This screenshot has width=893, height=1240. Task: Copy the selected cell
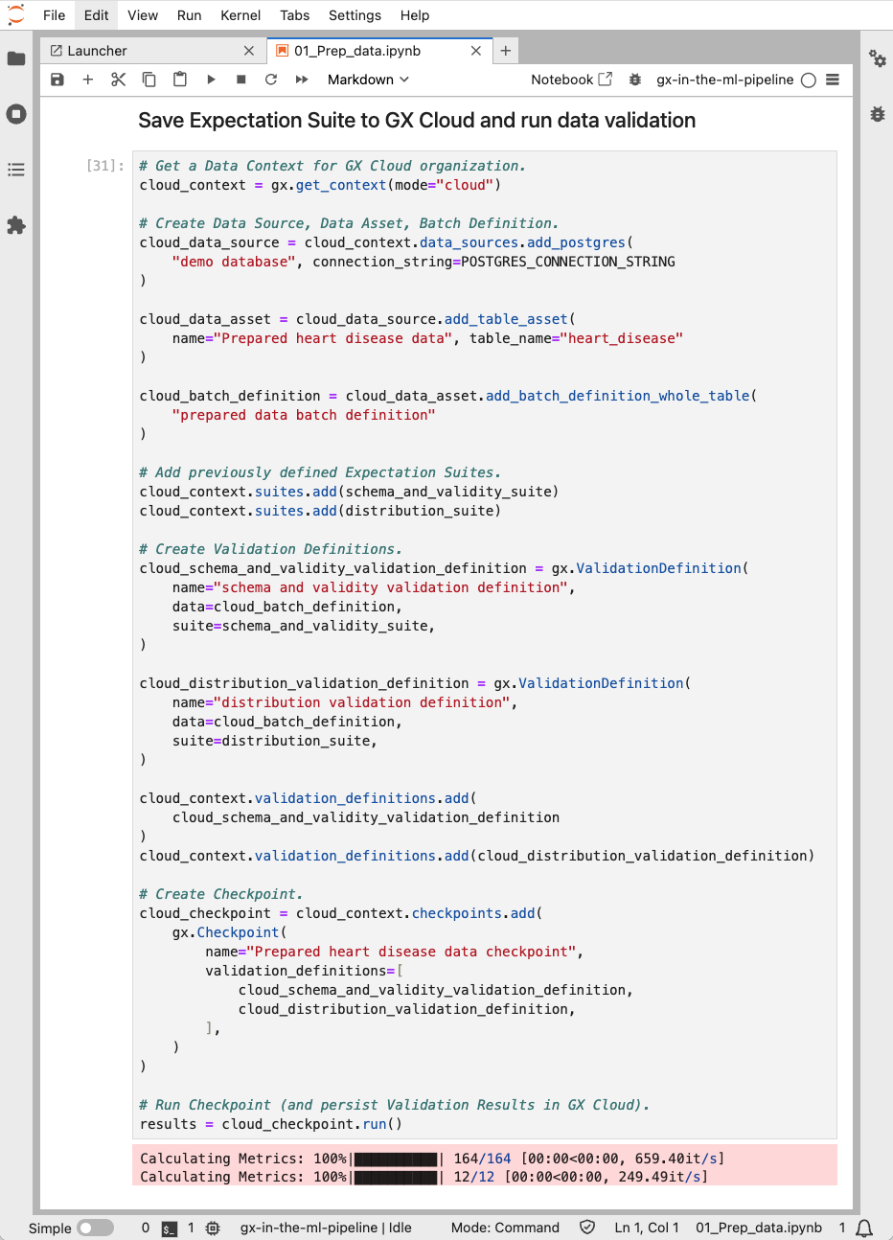(x=149, y=80)
